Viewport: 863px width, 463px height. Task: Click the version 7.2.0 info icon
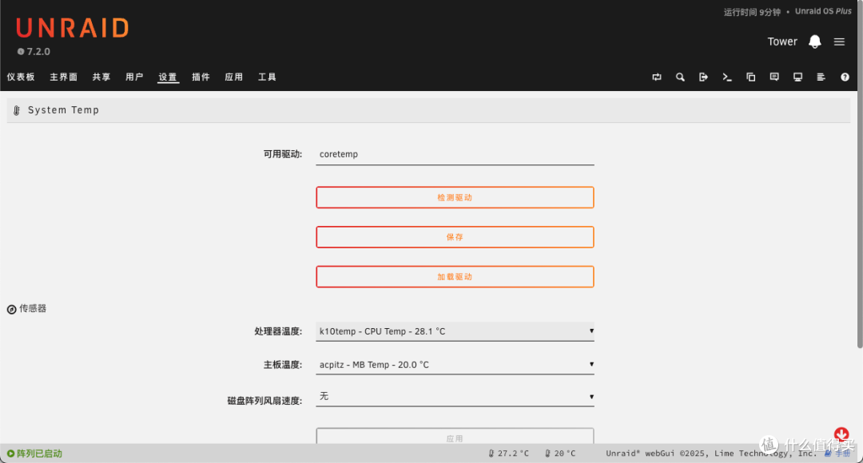coord(21,52)
